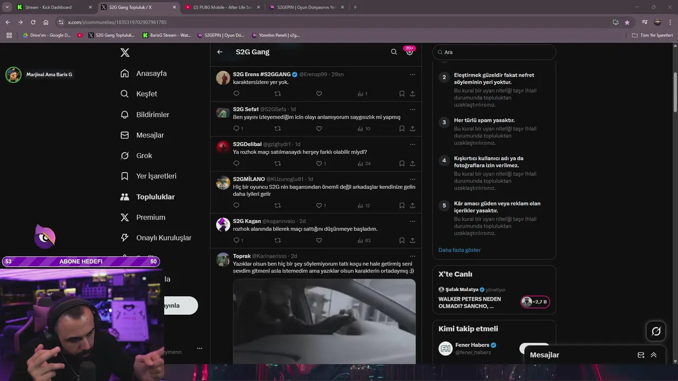678x381 pixels.
Task: Open Keşfet explore page
Action: click(139, 94)
